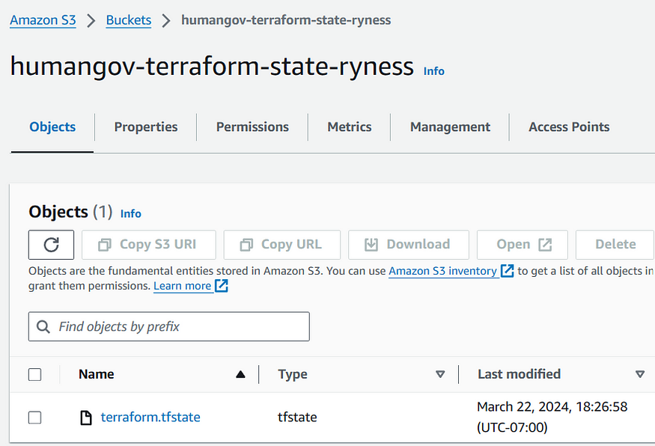Click the Delete button
This screenshot has height=446, width=655.
[x=615, y=245]
